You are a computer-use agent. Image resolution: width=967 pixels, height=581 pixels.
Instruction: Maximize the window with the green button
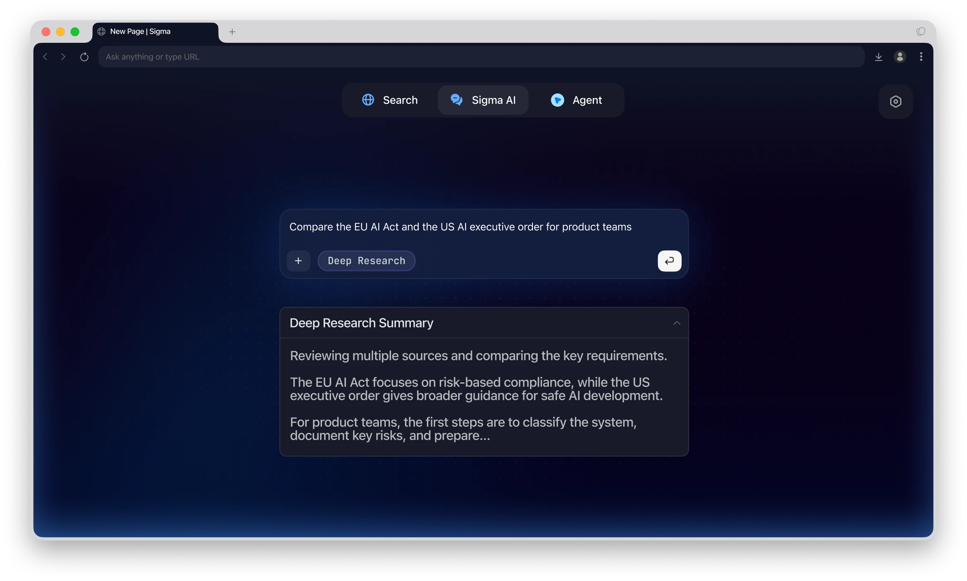[75, 32]
